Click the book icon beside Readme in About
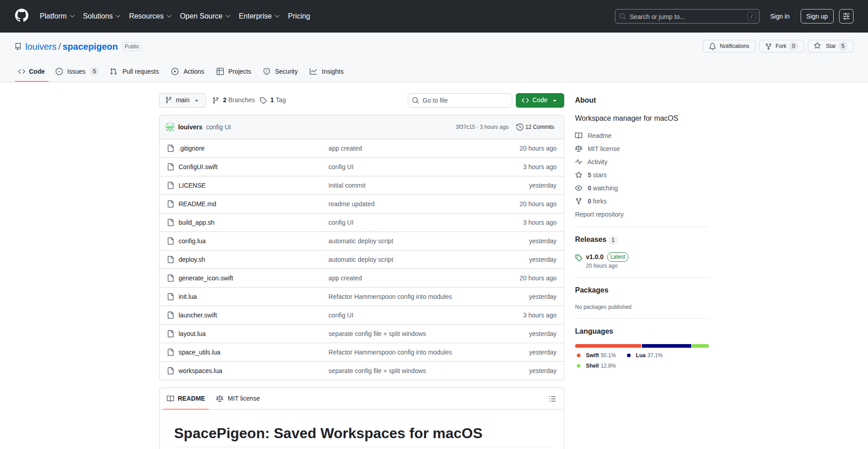This screenshot has height=449, width=868. pyautogui.click(x=579, y=136)
